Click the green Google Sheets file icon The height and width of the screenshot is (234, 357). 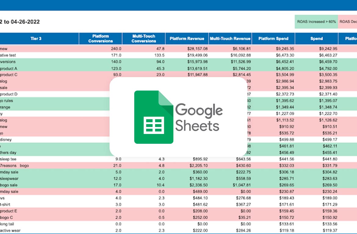coord(154,117)
